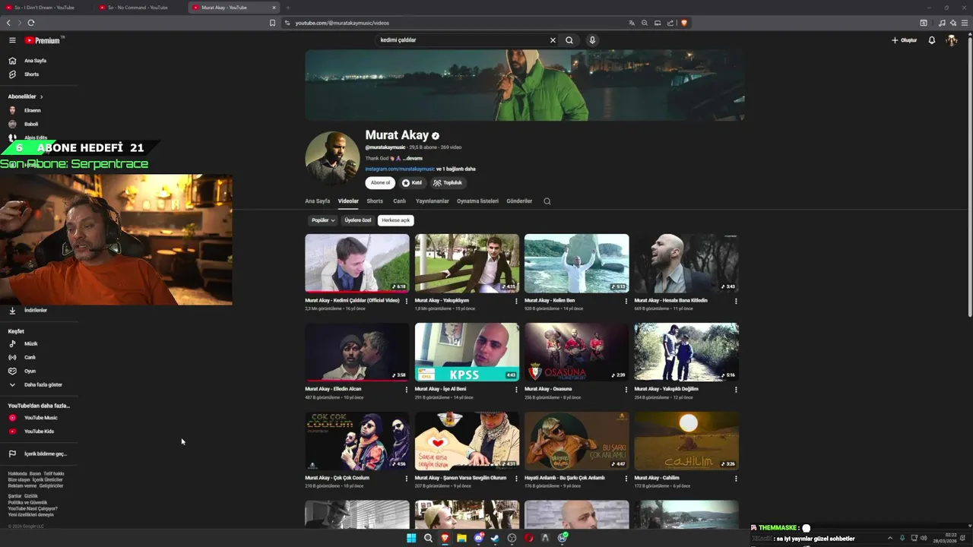Select the Herkese açık filter chip
The image size is (973, 547).
point(395,220)
